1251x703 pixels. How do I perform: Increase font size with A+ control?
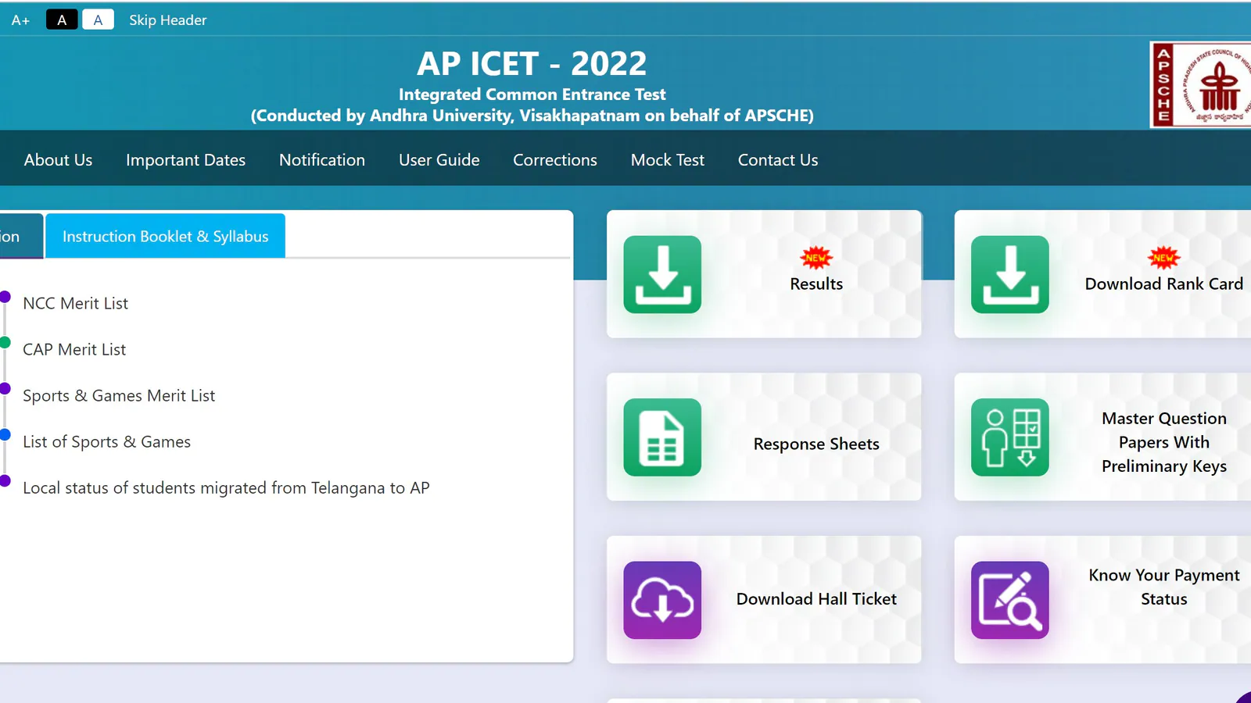pos(20,20)
